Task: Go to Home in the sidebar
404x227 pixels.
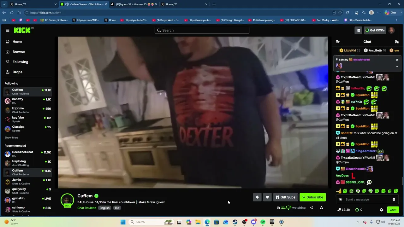Action: (17, 42)
